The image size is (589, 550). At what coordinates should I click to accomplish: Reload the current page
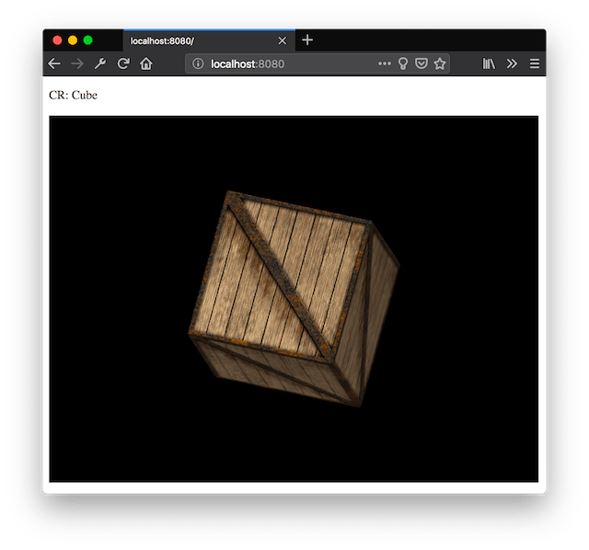tap(123, 63)
